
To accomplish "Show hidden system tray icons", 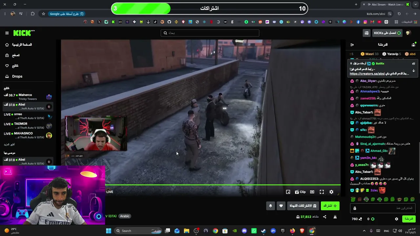I will click(364, 231).
